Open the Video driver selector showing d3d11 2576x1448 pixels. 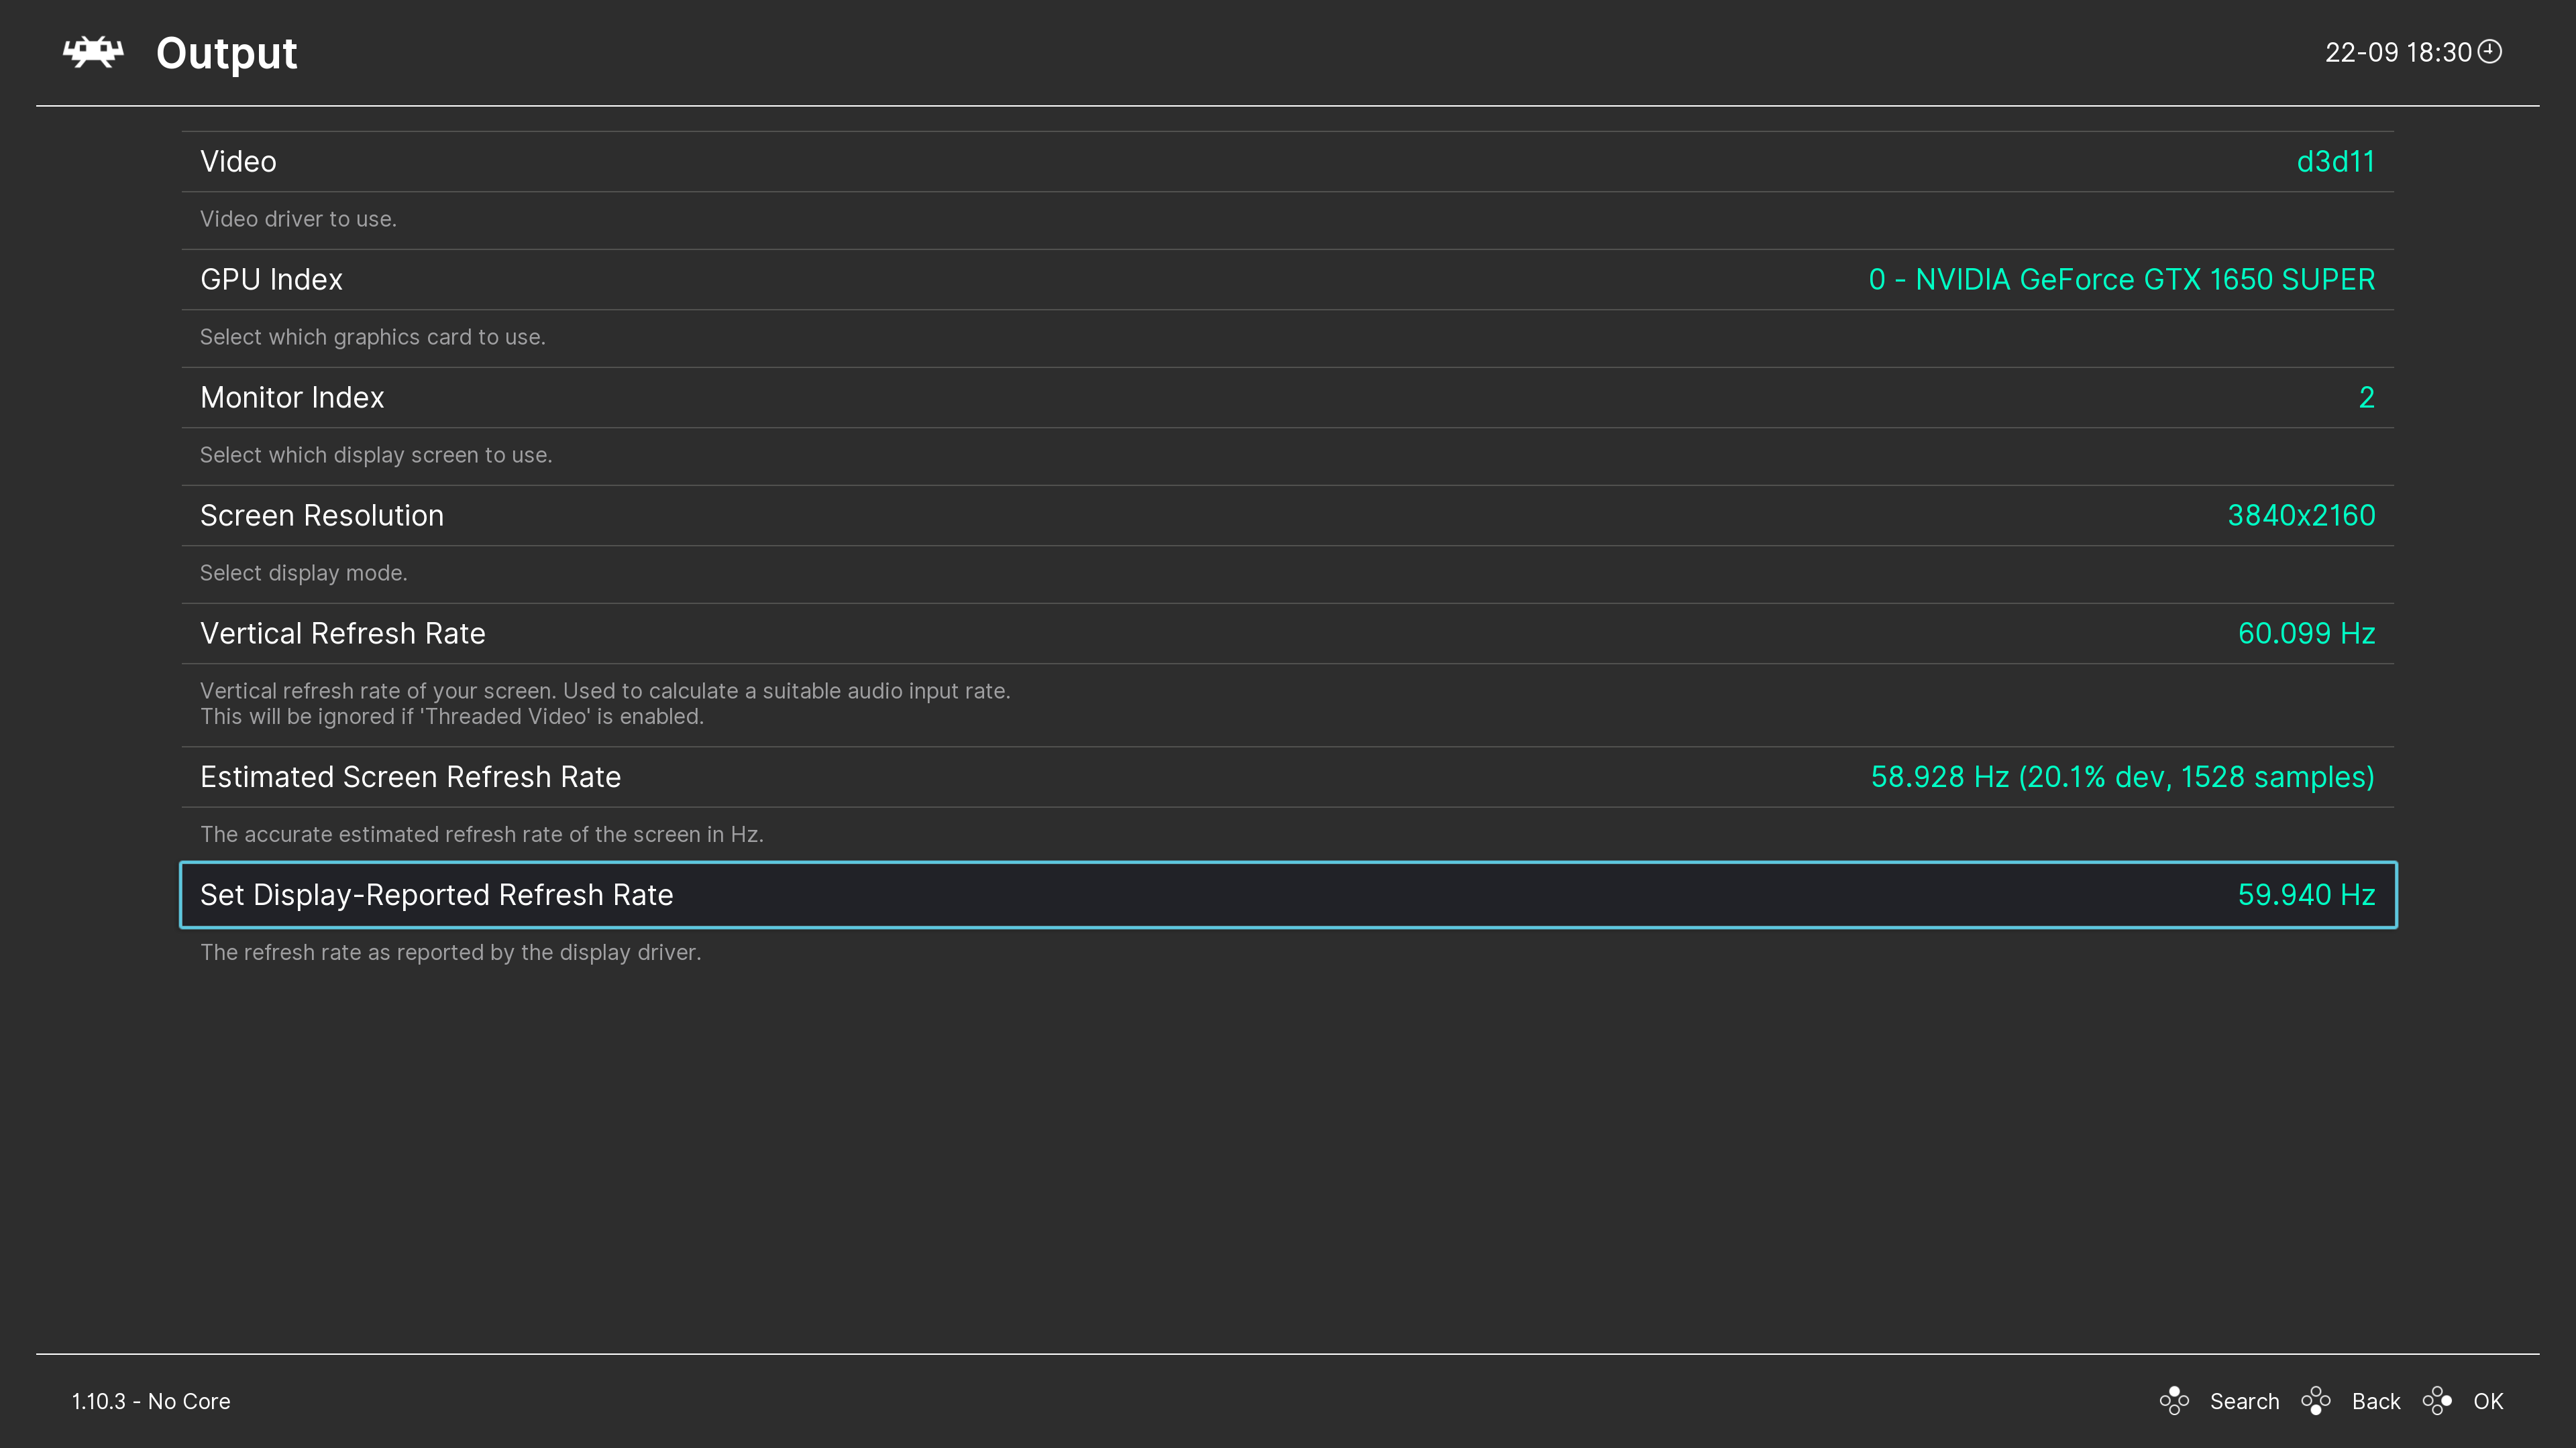pos(2334,160)
